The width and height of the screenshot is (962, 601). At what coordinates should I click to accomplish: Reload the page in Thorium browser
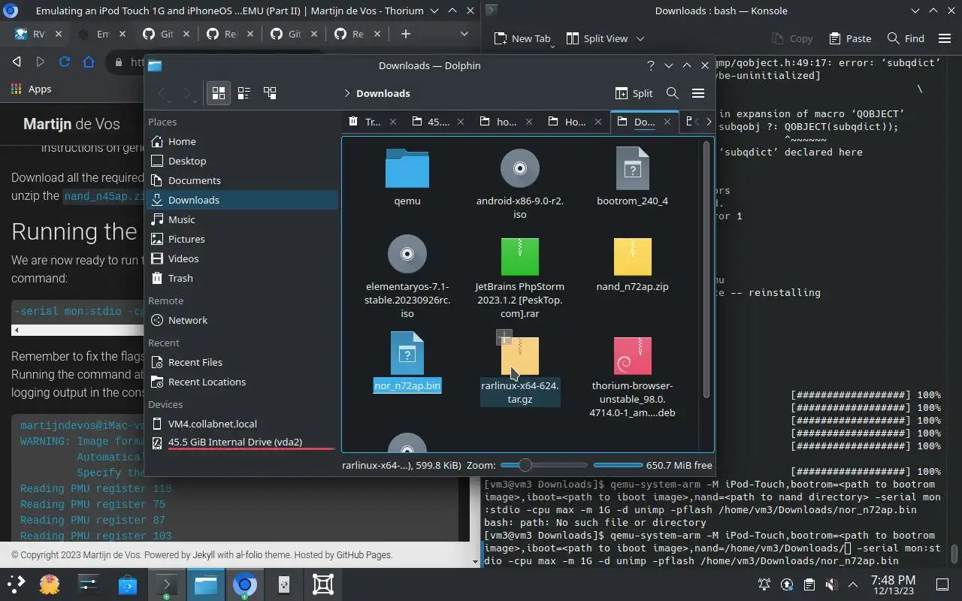(65, 62)
